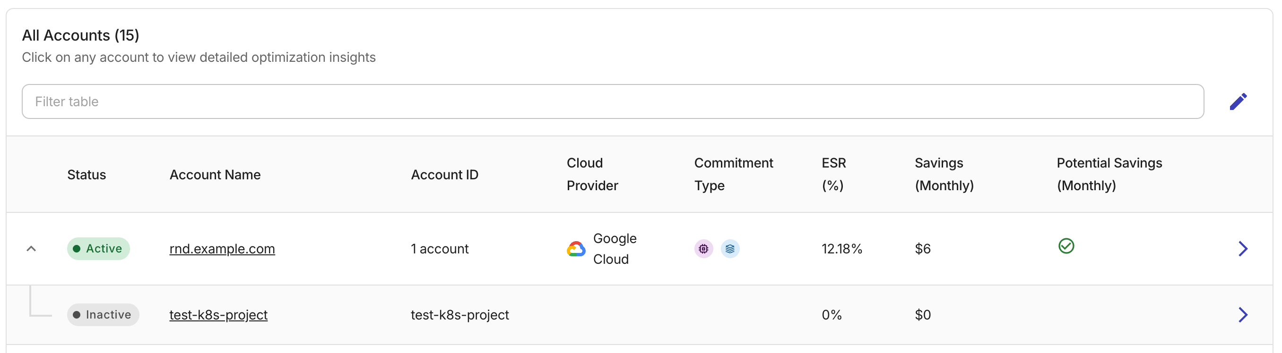The image size is (1282, 353).
Task: Click the blue stacked-layers commitment icon
Action: pos(729,249)
